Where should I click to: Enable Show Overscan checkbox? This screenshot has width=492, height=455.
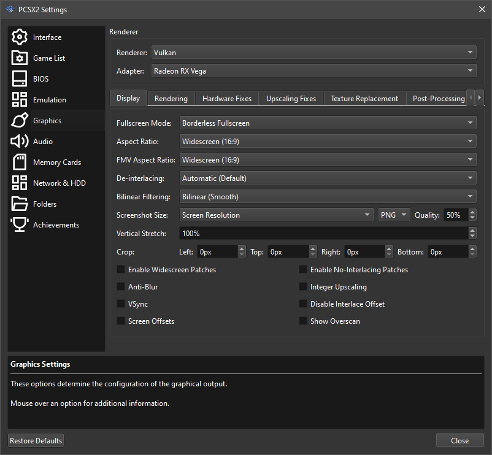(x=303, y=321)
